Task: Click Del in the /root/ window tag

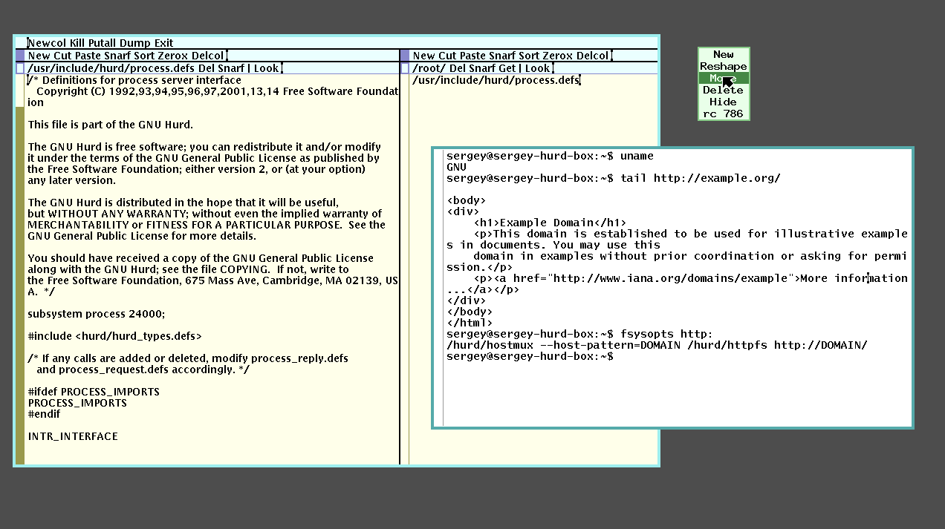Action: (x=458, y=68)
